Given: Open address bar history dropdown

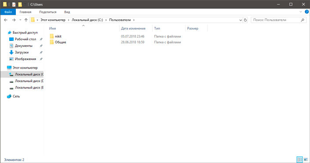Looking at the screenshot, I should 241,20.
